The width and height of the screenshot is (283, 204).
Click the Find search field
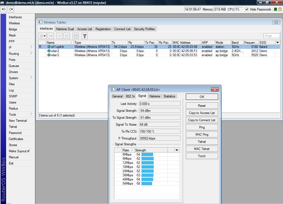tap(271, 36)
